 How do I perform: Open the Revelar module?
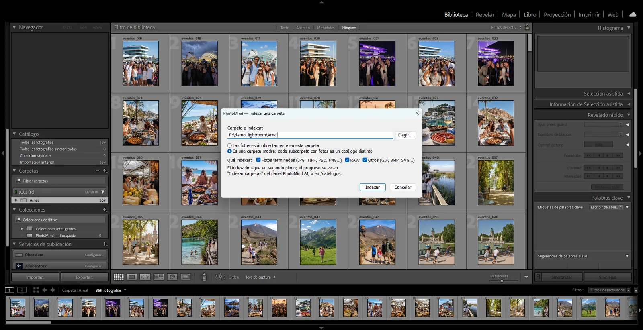pos(485,14)
